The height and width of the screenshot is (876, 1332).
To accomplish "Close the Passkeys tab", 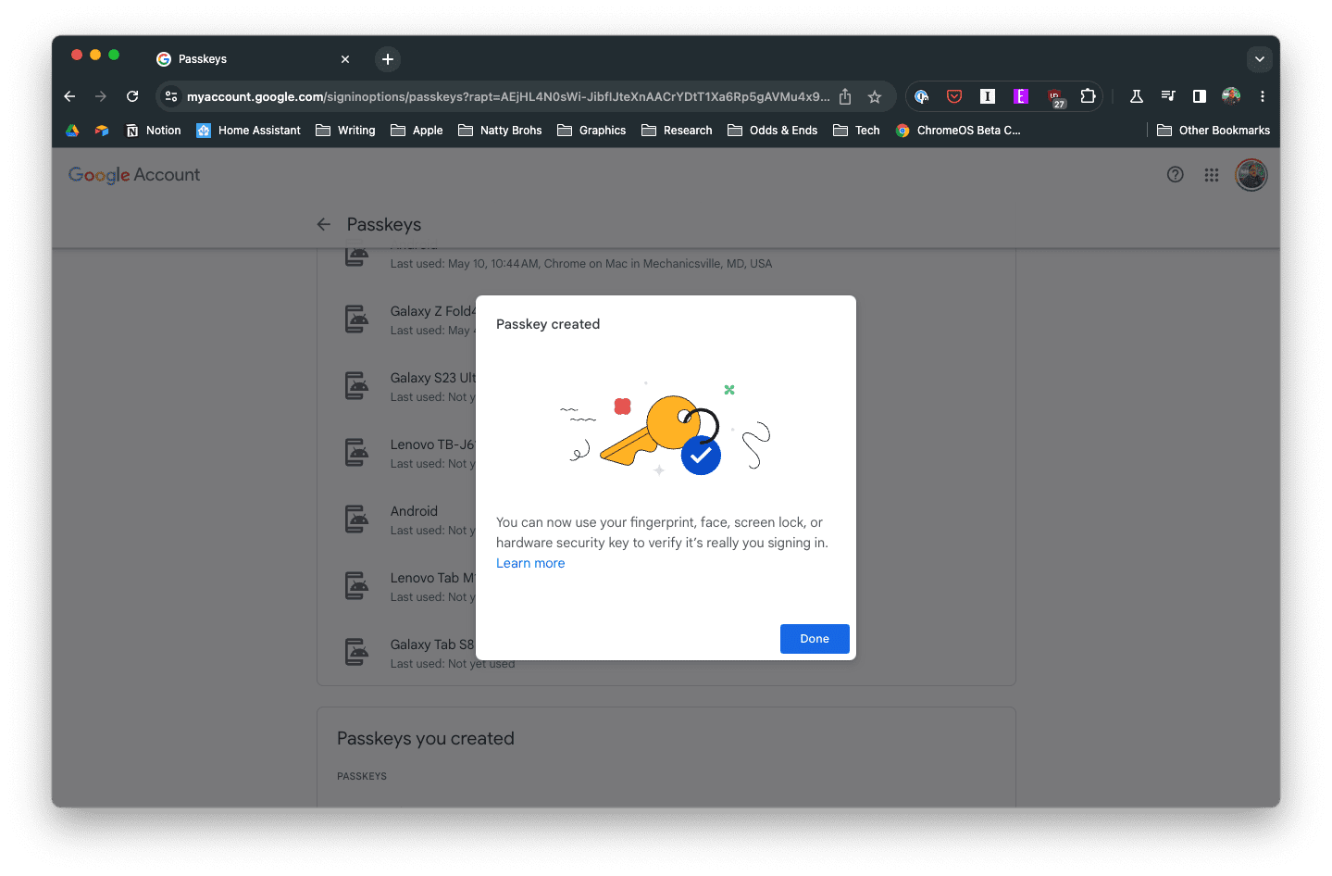I will 345,59.
